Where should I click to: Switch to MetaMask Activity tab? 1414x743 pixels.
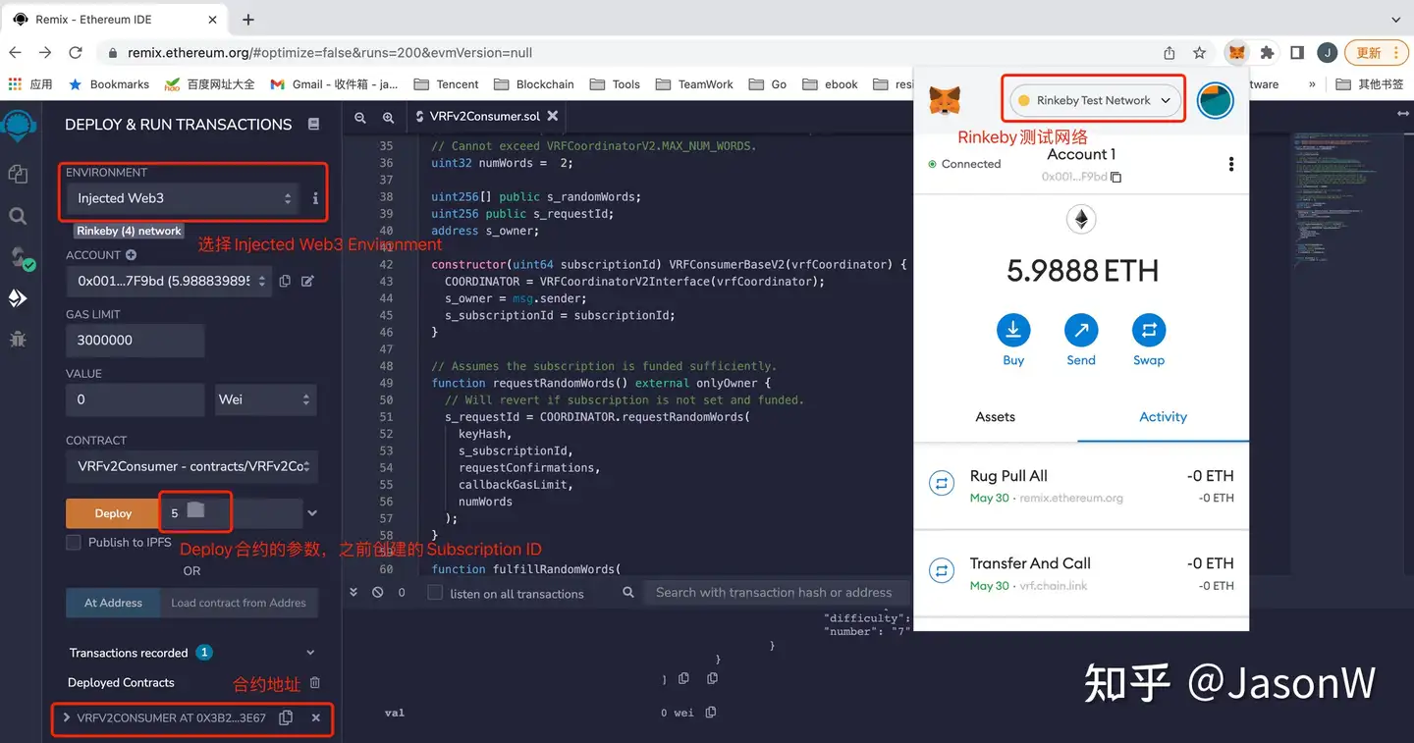tap(1163, 417)
